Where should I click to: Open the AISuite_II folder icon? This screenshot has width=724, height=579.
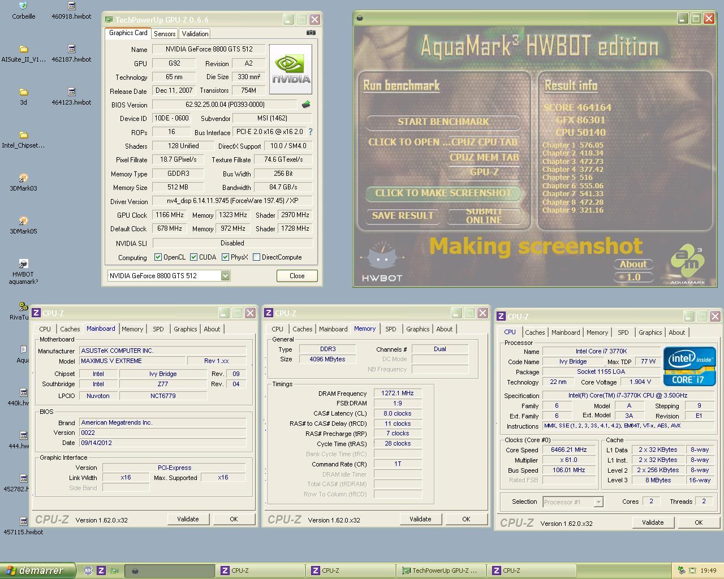tap(23, 49)
